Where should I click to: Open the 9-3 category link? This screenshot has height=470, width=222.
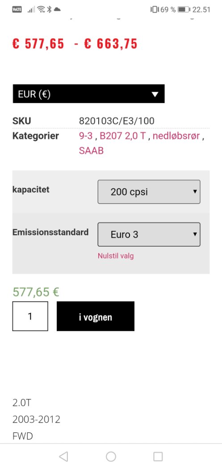[86, 136]
